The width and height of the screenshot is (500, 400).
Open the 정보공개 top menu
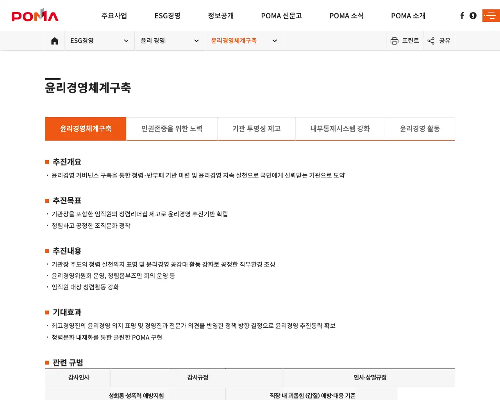point(221,16)
